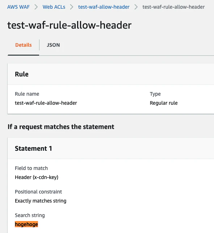Click the Rule name label
214x233 pixels.
(x=27, y=94)
